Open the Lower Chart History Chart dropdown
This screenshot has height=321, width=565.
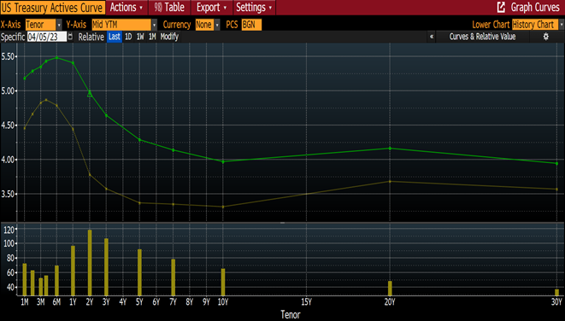point(562,25)
